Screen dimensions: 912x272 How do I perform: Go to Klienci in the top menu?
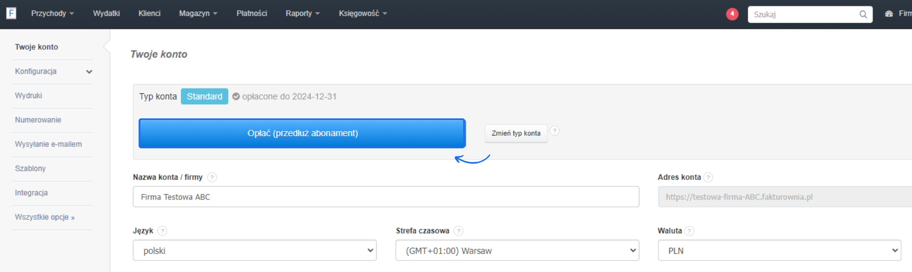(x=149, y=13)
